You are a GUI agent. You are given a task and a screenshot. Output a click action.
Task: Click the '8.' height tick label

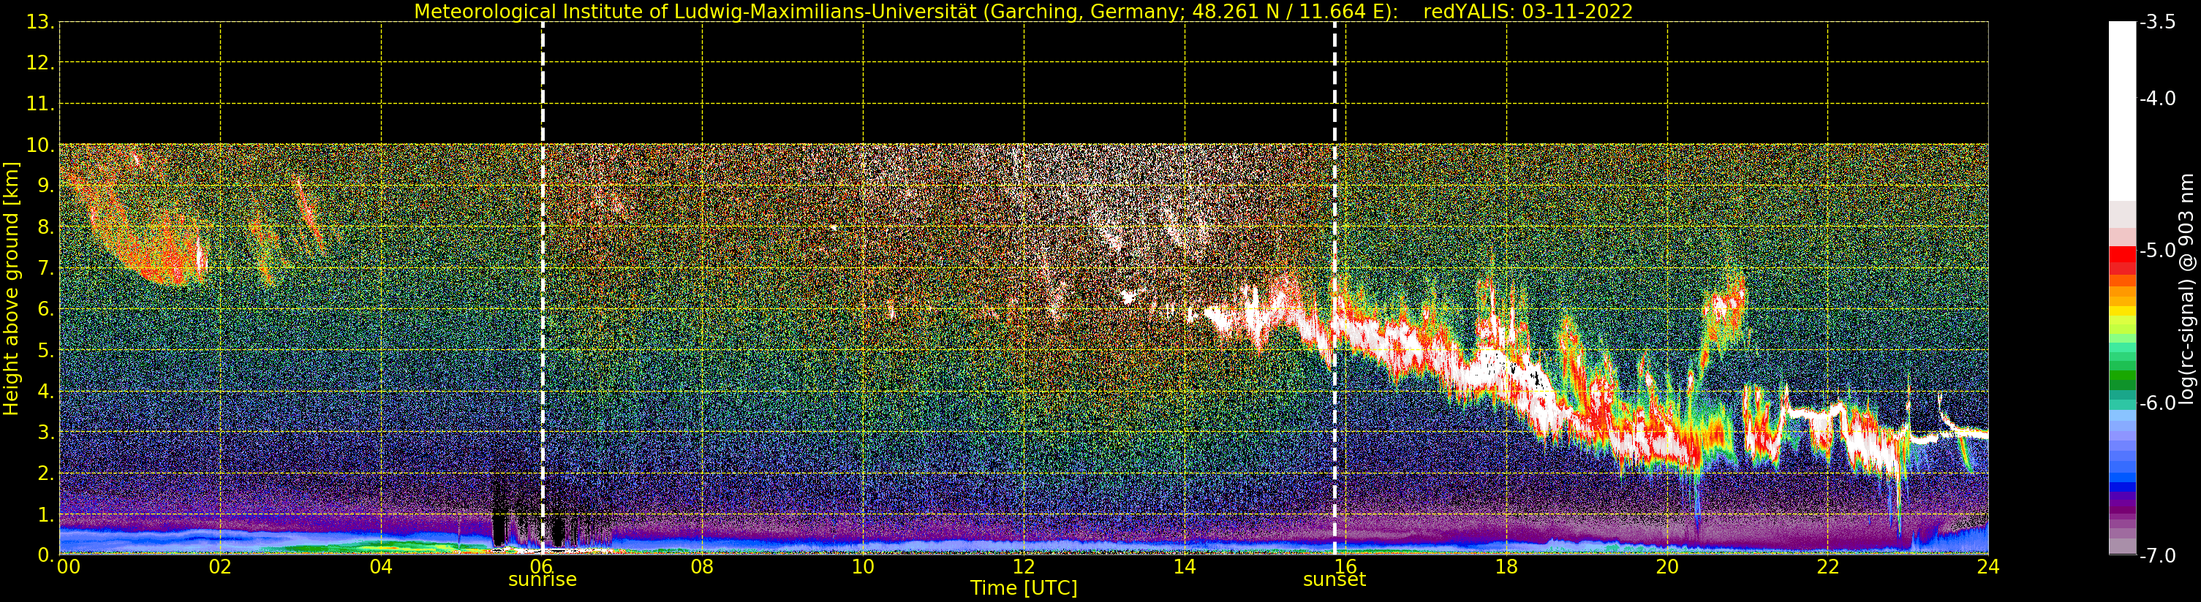tap(45, 227)
